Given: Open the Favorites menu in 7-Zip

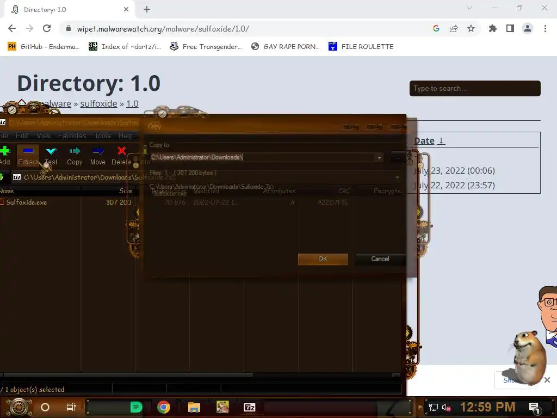Looking at the screenshot, I should click(x=72, y=136).
